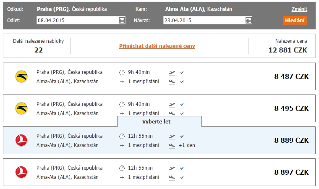The image size is (319, 189).
Task: Click airline logo of 8 487 CZK flight
Action: [x=21, y=76]
